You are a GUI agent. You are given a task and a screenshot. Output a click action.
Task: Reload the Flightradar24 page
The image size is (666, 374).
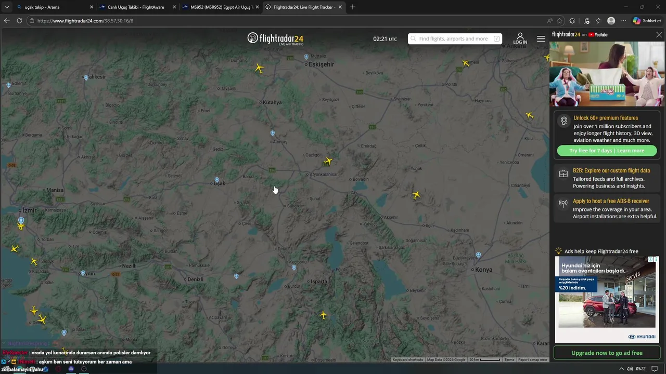(x=19, y=21)
